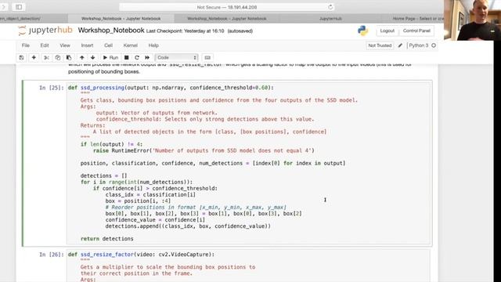Move selected cell up arrow
Image resolution: width=501 pixels, height=282 pixels.
81,57
